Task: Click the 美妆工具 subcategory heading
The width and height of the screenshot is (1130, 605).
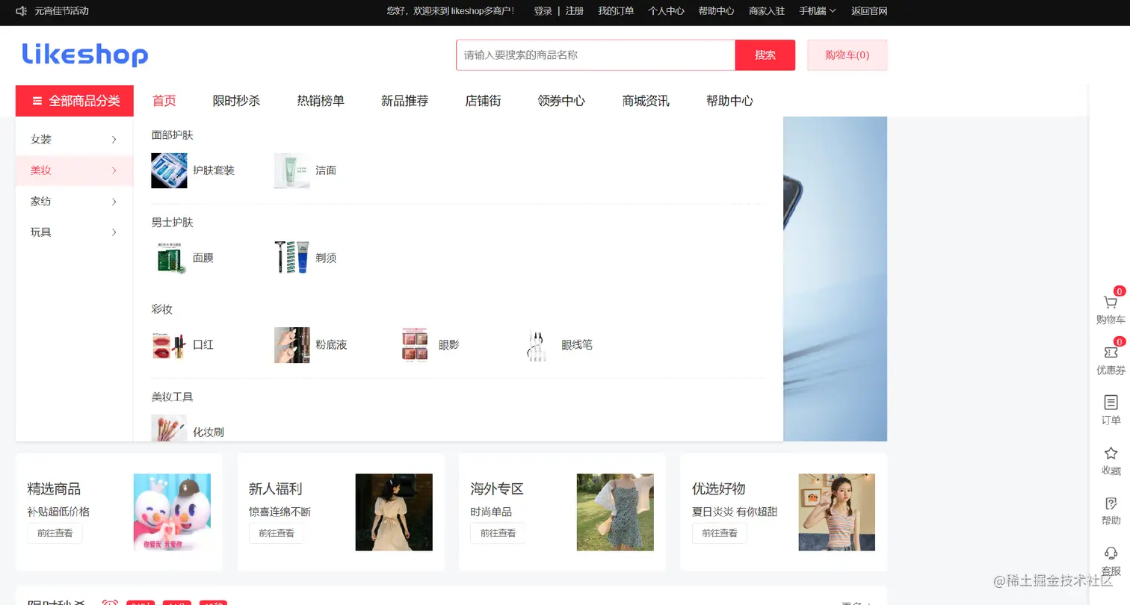Action: [x=173, y=397]
